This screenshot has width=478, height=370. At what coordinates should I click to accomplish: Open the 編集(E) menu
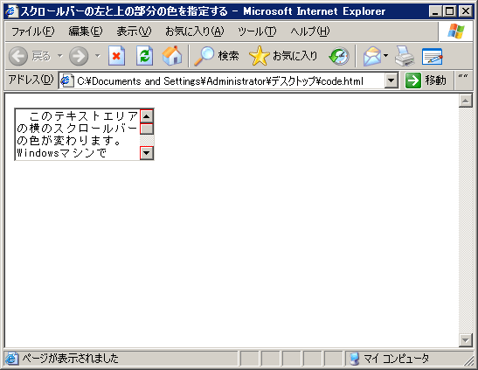(x=86, y=31)
